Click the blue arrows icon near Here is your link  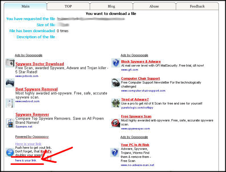tap(10, 152)
